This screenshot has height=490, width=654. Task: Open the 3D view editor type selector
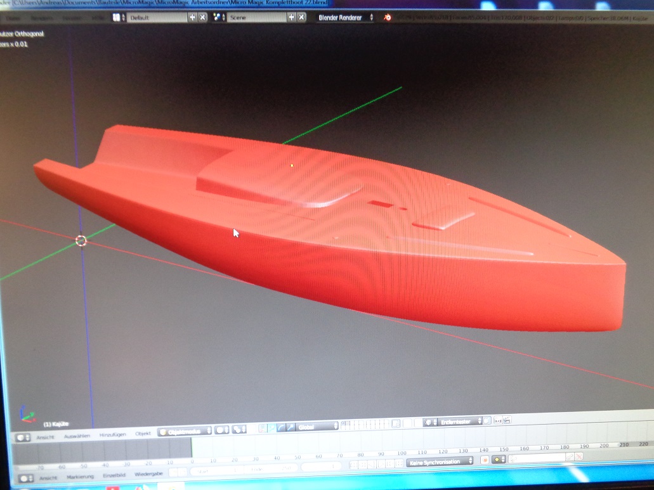tap(23, 437)
